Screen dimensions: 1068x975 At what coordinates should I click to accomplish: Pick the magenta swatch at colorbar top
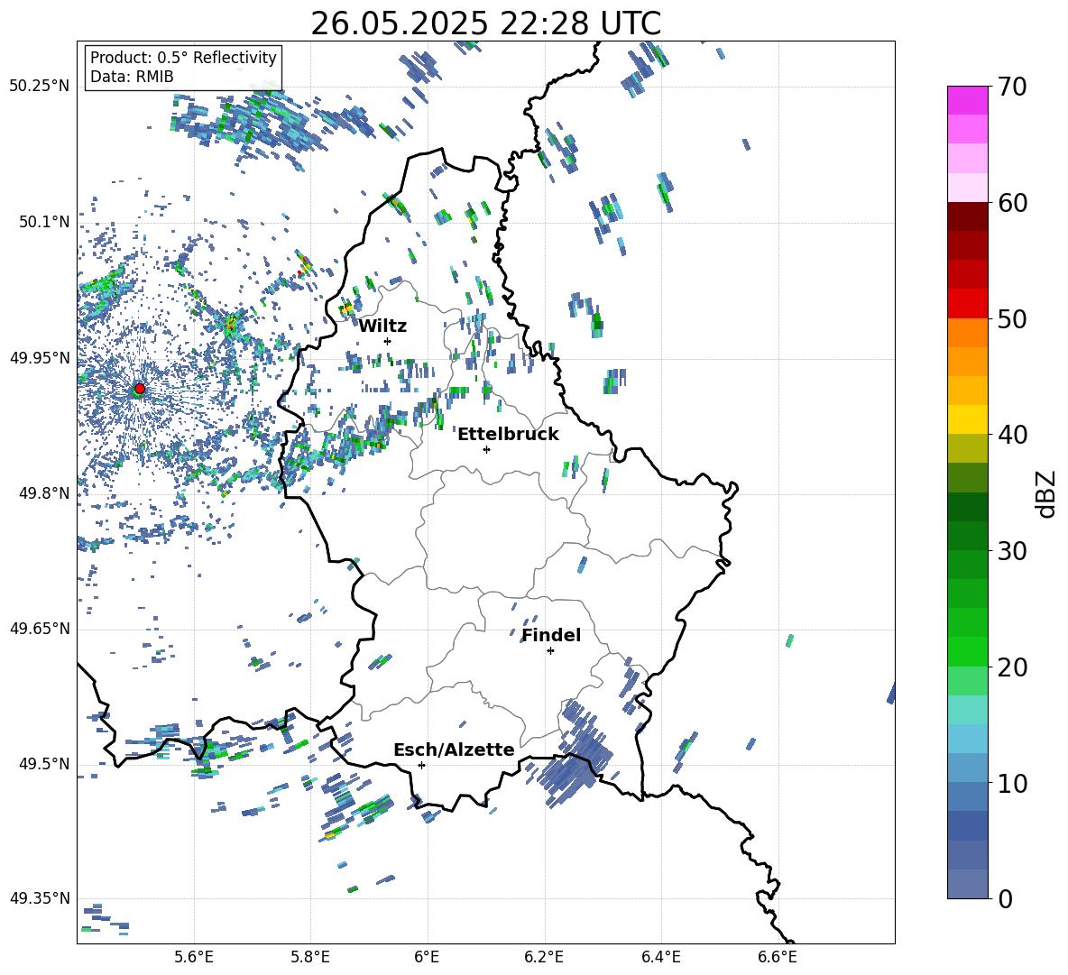click(967, 101)
